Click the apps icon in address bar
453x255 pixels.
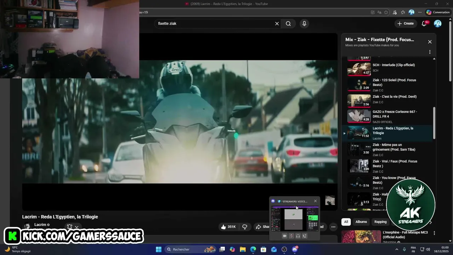(373, 12)
